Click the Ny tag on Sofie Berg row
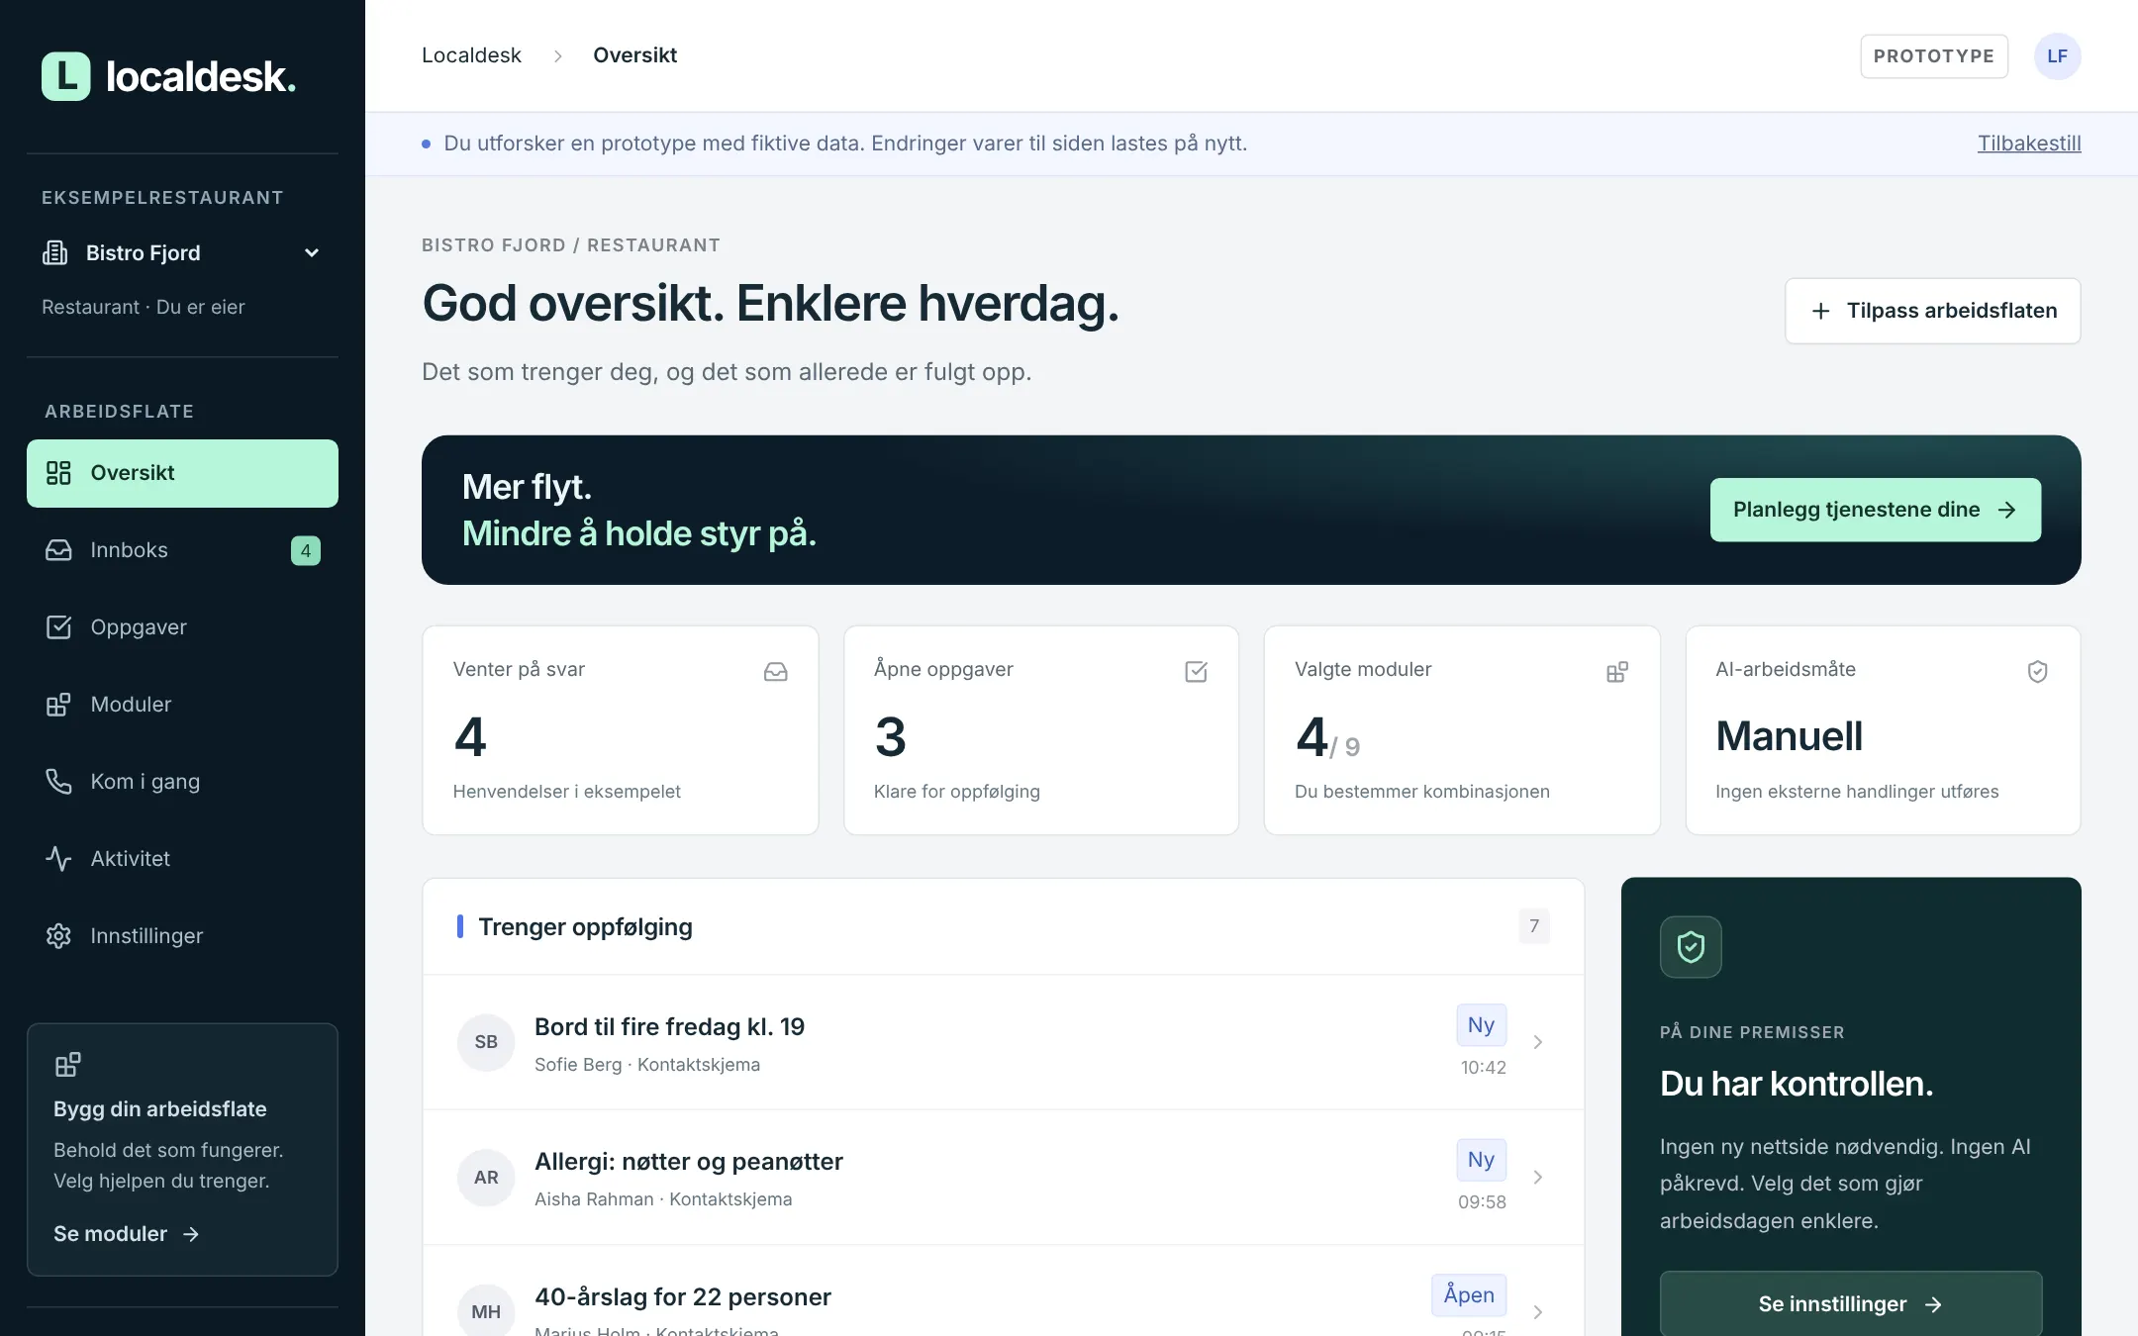The height and width of the screenshot is (1336, 2138). pyautogui.click(x=1481, y=1025)
